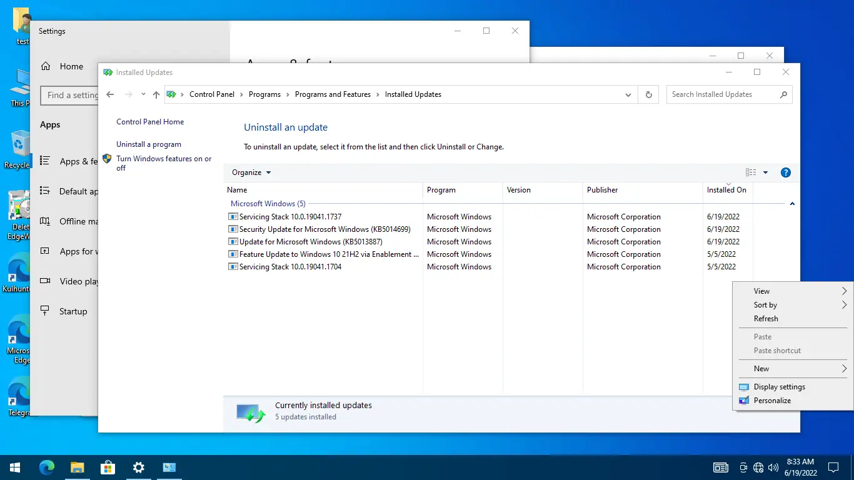Click Refresh in the context menu
854x480 pixels.
[765, 319]
